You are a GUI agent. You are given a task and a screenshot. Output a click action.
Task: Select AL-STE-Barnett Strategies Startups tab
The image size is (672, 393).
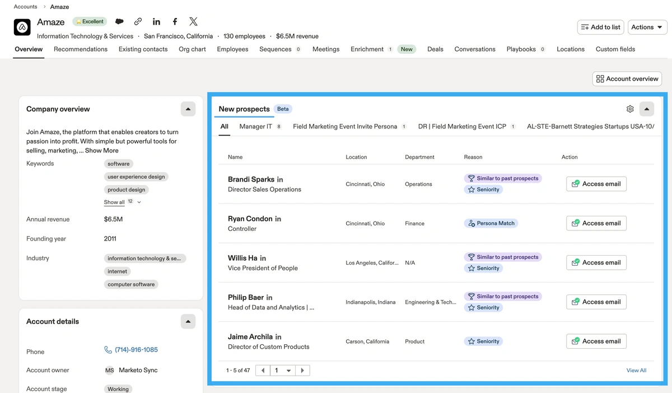coord(590,127)
